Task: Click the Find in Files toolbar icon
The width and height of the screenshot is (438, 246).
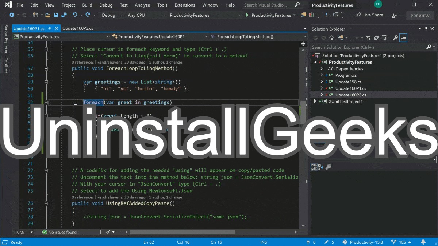Action: 304,15
